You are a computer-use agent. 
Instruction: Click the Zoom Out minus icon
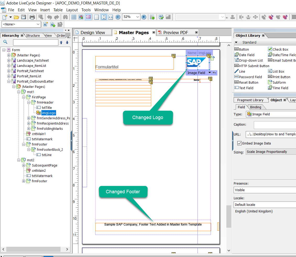coord(118,17)
